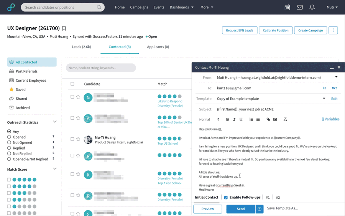Star the candidate with K avatar
The width and height of the screenshot is (345, 216).
pyautogui.click(x=78, y=174)
